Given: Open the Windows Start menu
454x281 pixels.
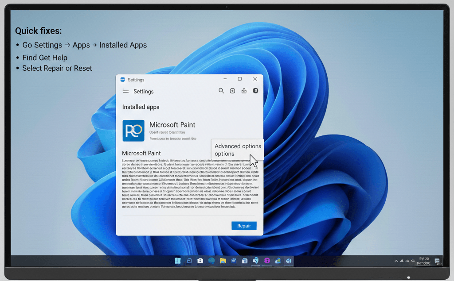Looking at the screenshot, I should coord(178,261).
